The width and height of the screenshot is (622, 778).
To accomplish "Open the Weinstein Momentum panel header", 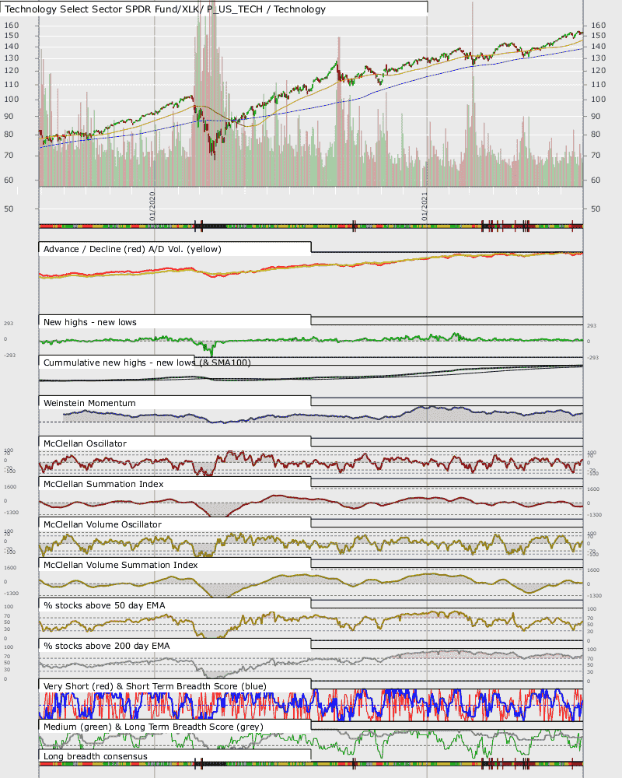I will 89,403.
